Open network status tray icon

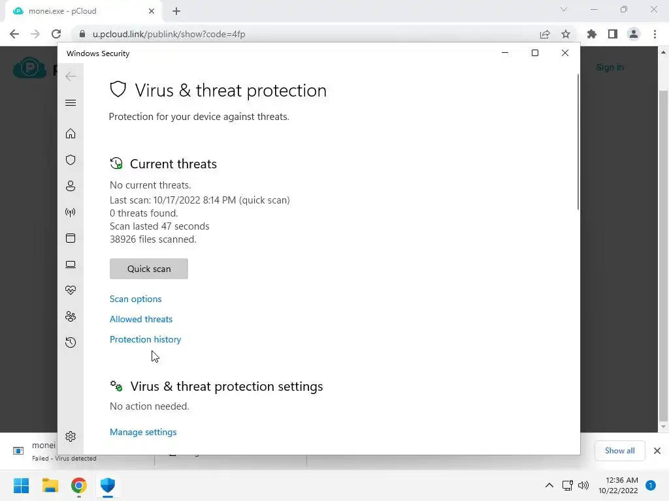(x=568, y=485)
